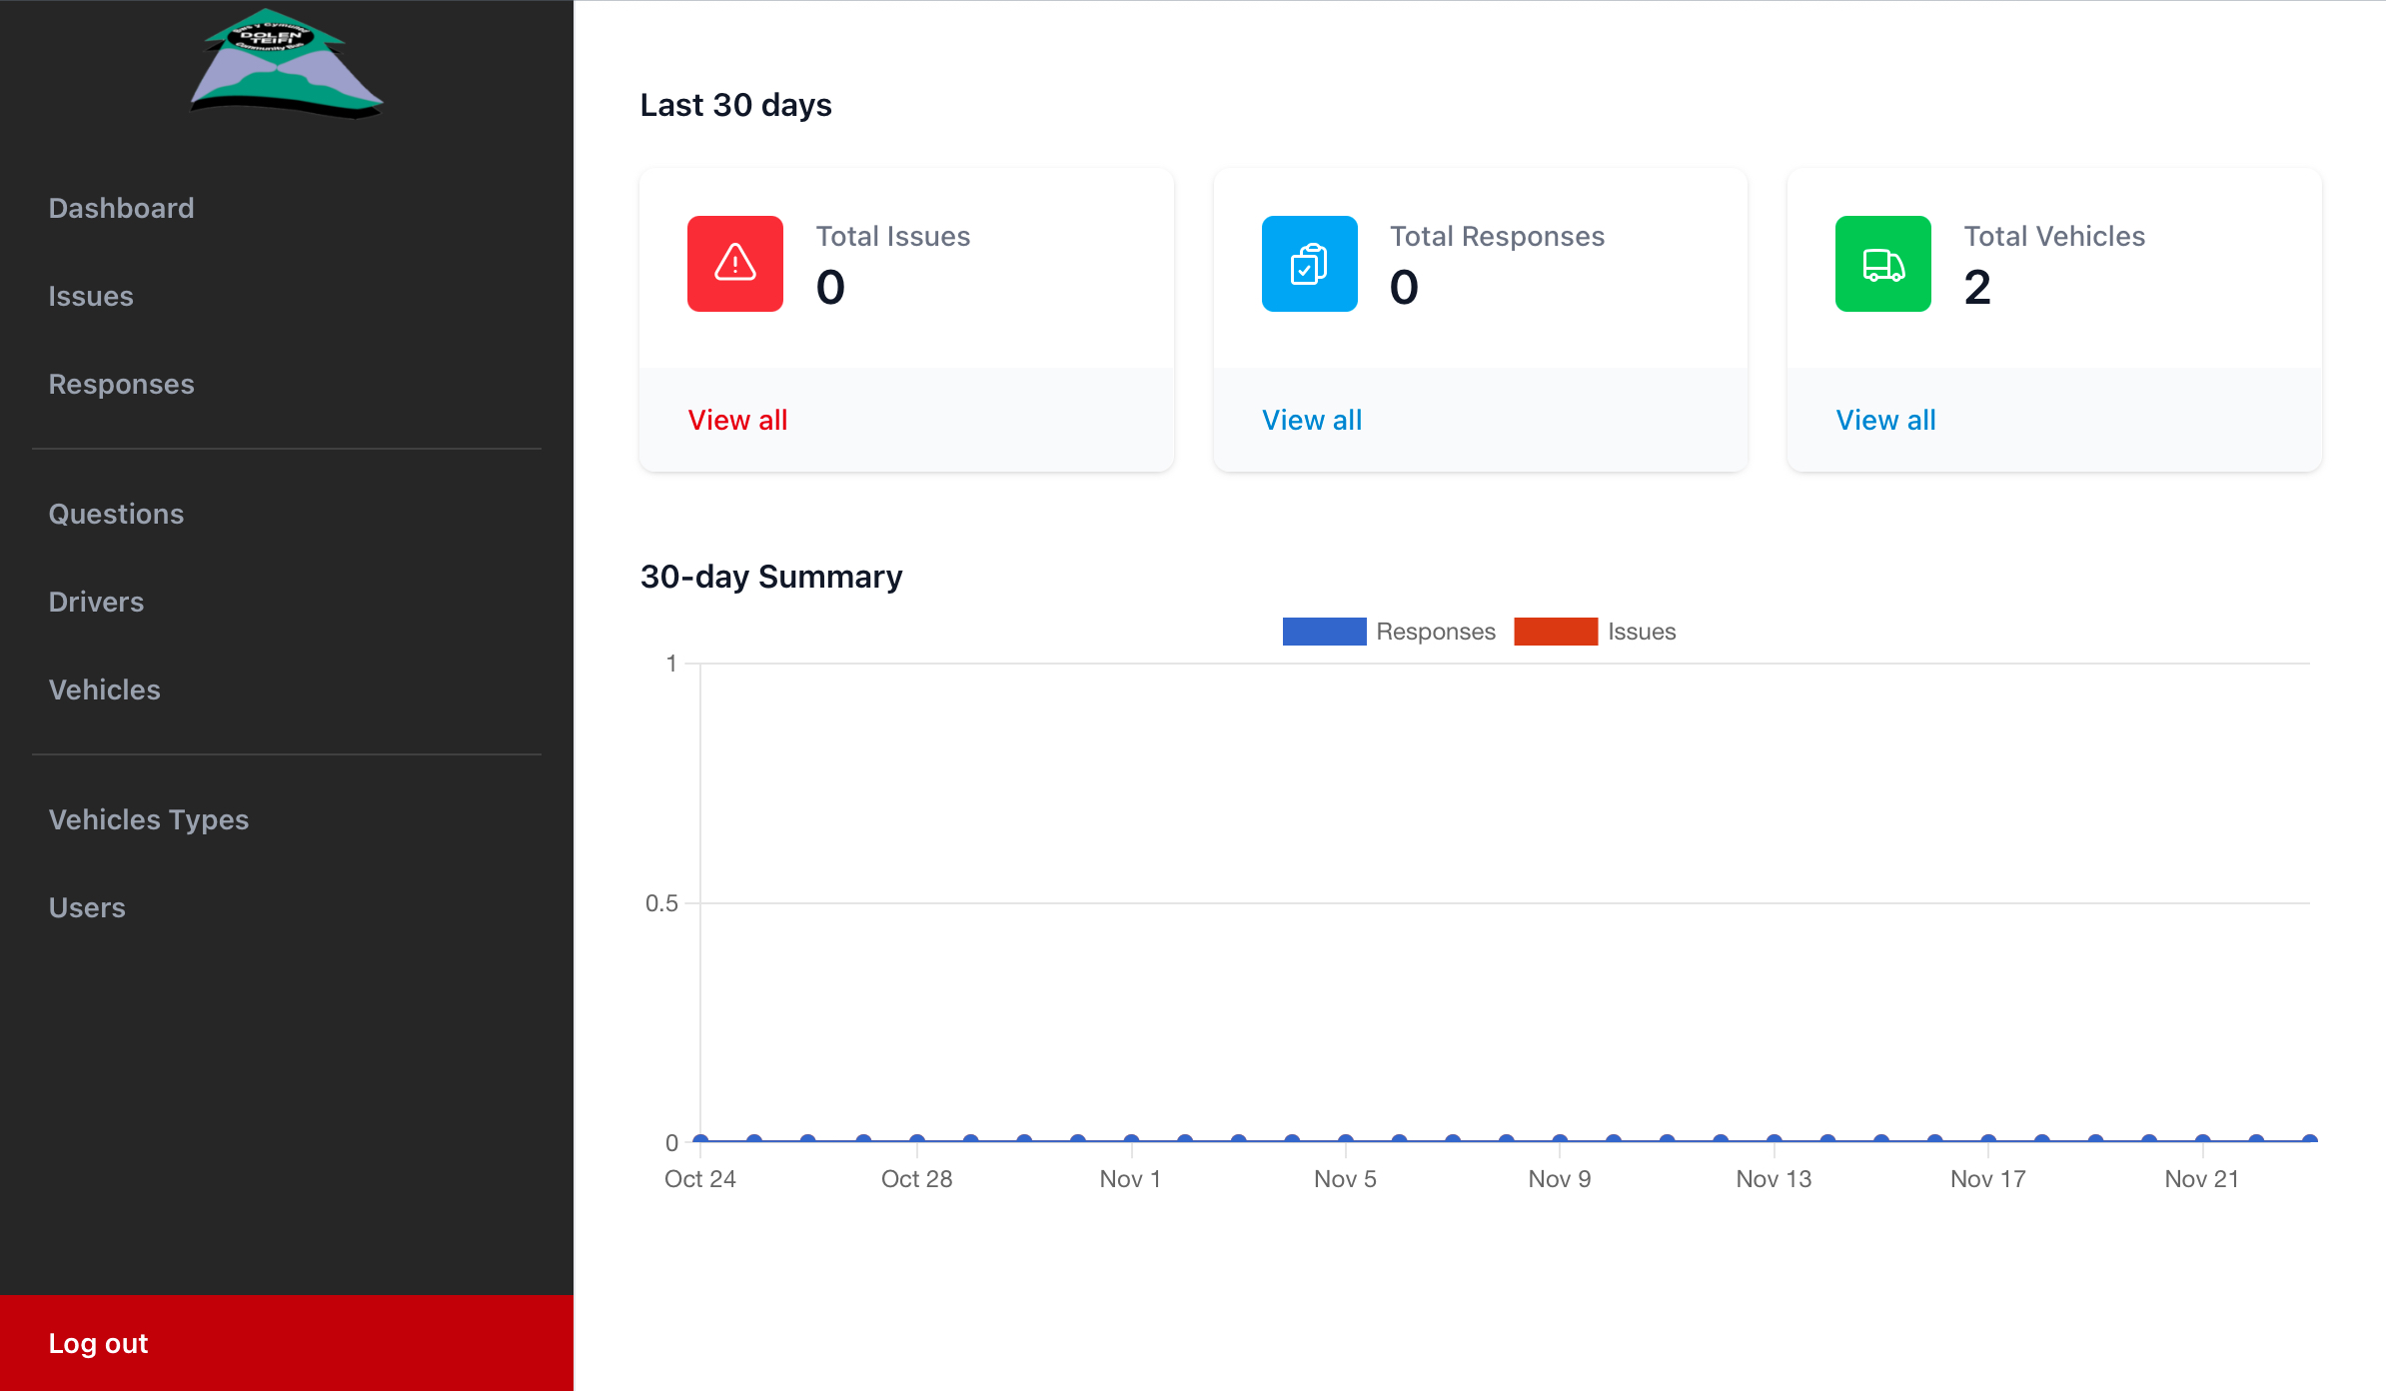Viewport: 2386px width, 1391px height.
Task: View all under Total Vehicles
Action: pos(1885,420)
